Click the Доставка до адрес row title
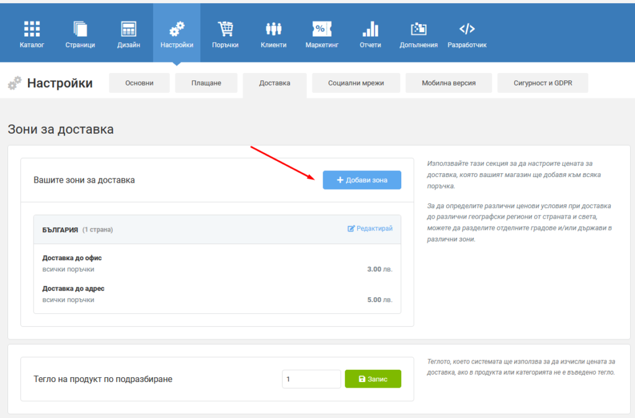 [x=73, y=289]
